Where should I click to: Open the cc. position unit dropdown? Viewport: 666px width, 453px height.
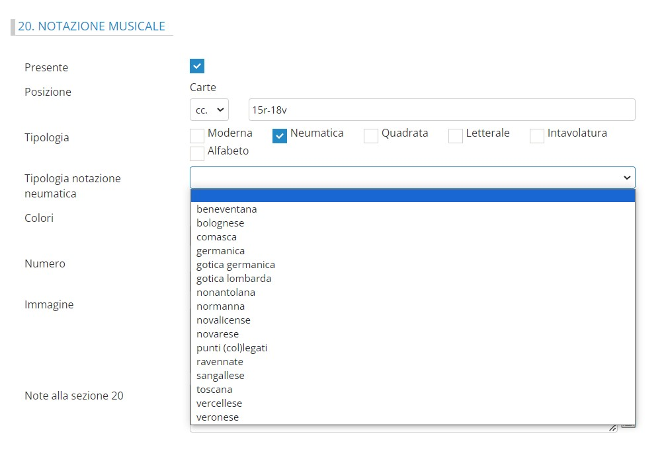pyautogui.click(x=209, y=110)
